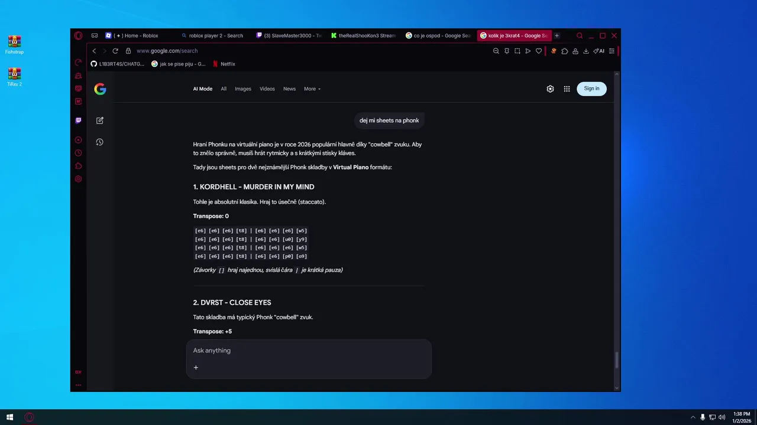Open the Opera GX menu logo

click(78, 35)
